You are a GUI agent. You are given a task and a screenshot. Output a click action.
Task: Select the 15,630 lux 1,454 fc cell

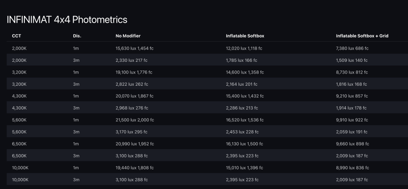click(x=135, y=48)
